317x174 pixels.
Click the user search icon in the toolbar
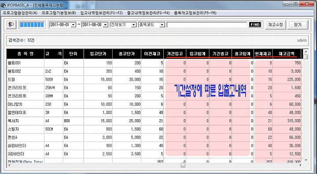pyautogui.click(x=11, y=25)
